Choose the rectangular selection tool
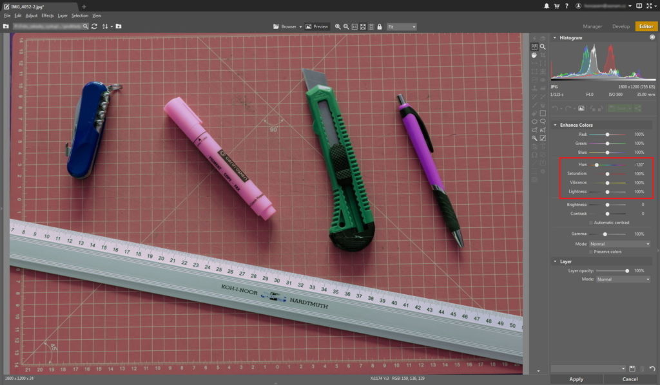This screenshot has height=385, width=660. 543,113
